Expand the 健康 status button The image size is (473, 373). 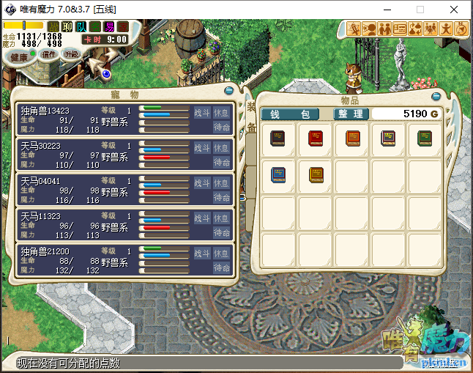tap(20, 57)
